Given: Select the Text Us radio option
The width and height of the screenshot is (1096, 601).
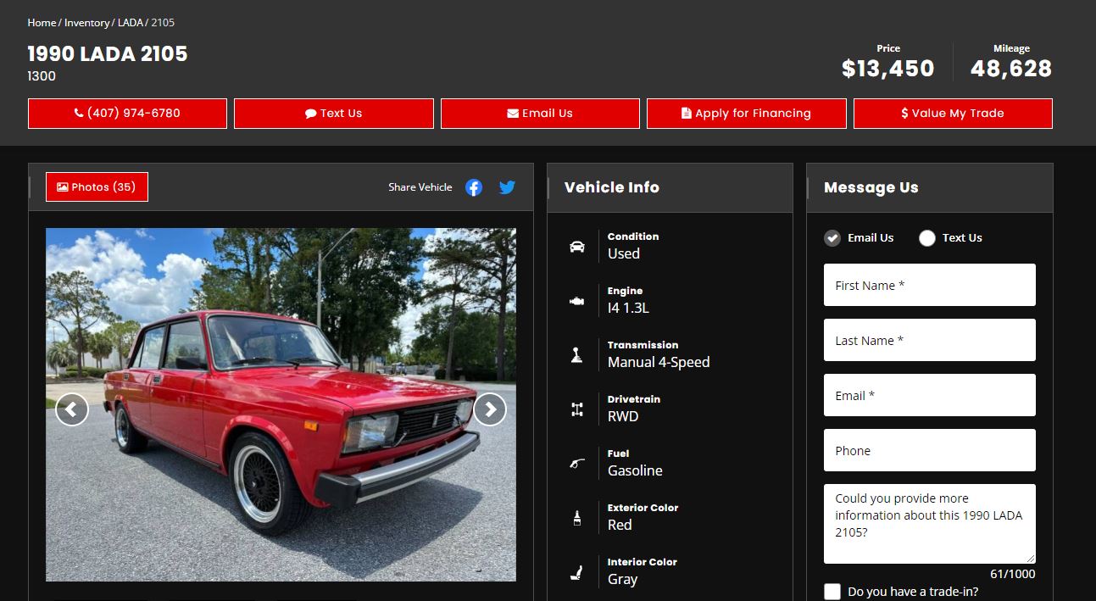Looking at the screenshot, I should (927, 237).
